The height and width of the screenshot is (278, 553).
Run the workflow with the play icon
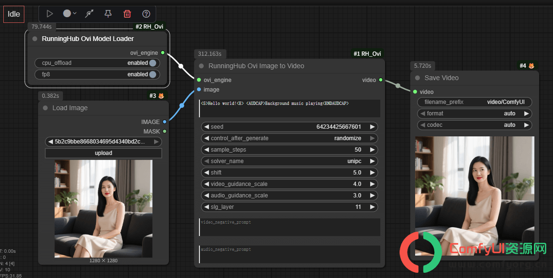click(50, 14)
